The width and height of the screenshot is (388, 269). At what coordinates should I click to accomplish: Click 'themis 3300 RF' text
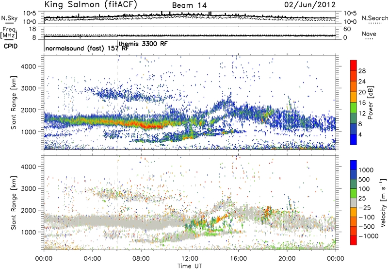143,44
